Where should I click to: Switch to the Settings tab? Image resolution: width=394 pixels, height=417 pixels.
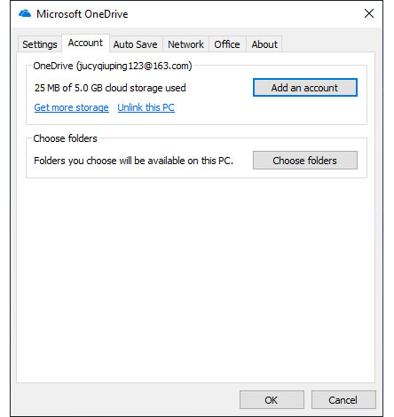(x=40, y=44)
